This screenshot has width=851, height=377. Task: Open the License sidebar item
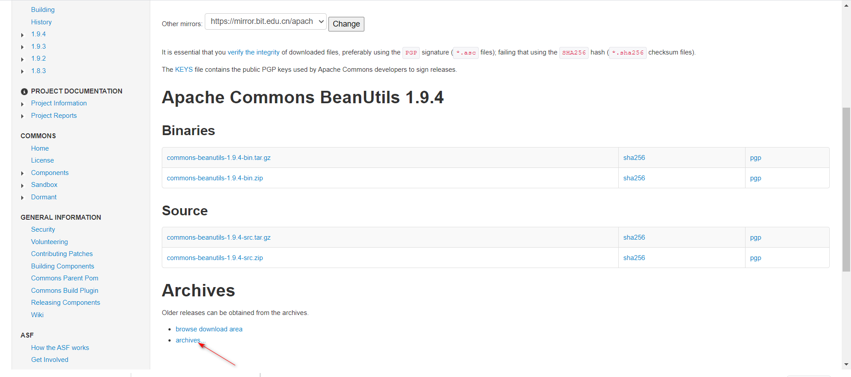[43, 160]
